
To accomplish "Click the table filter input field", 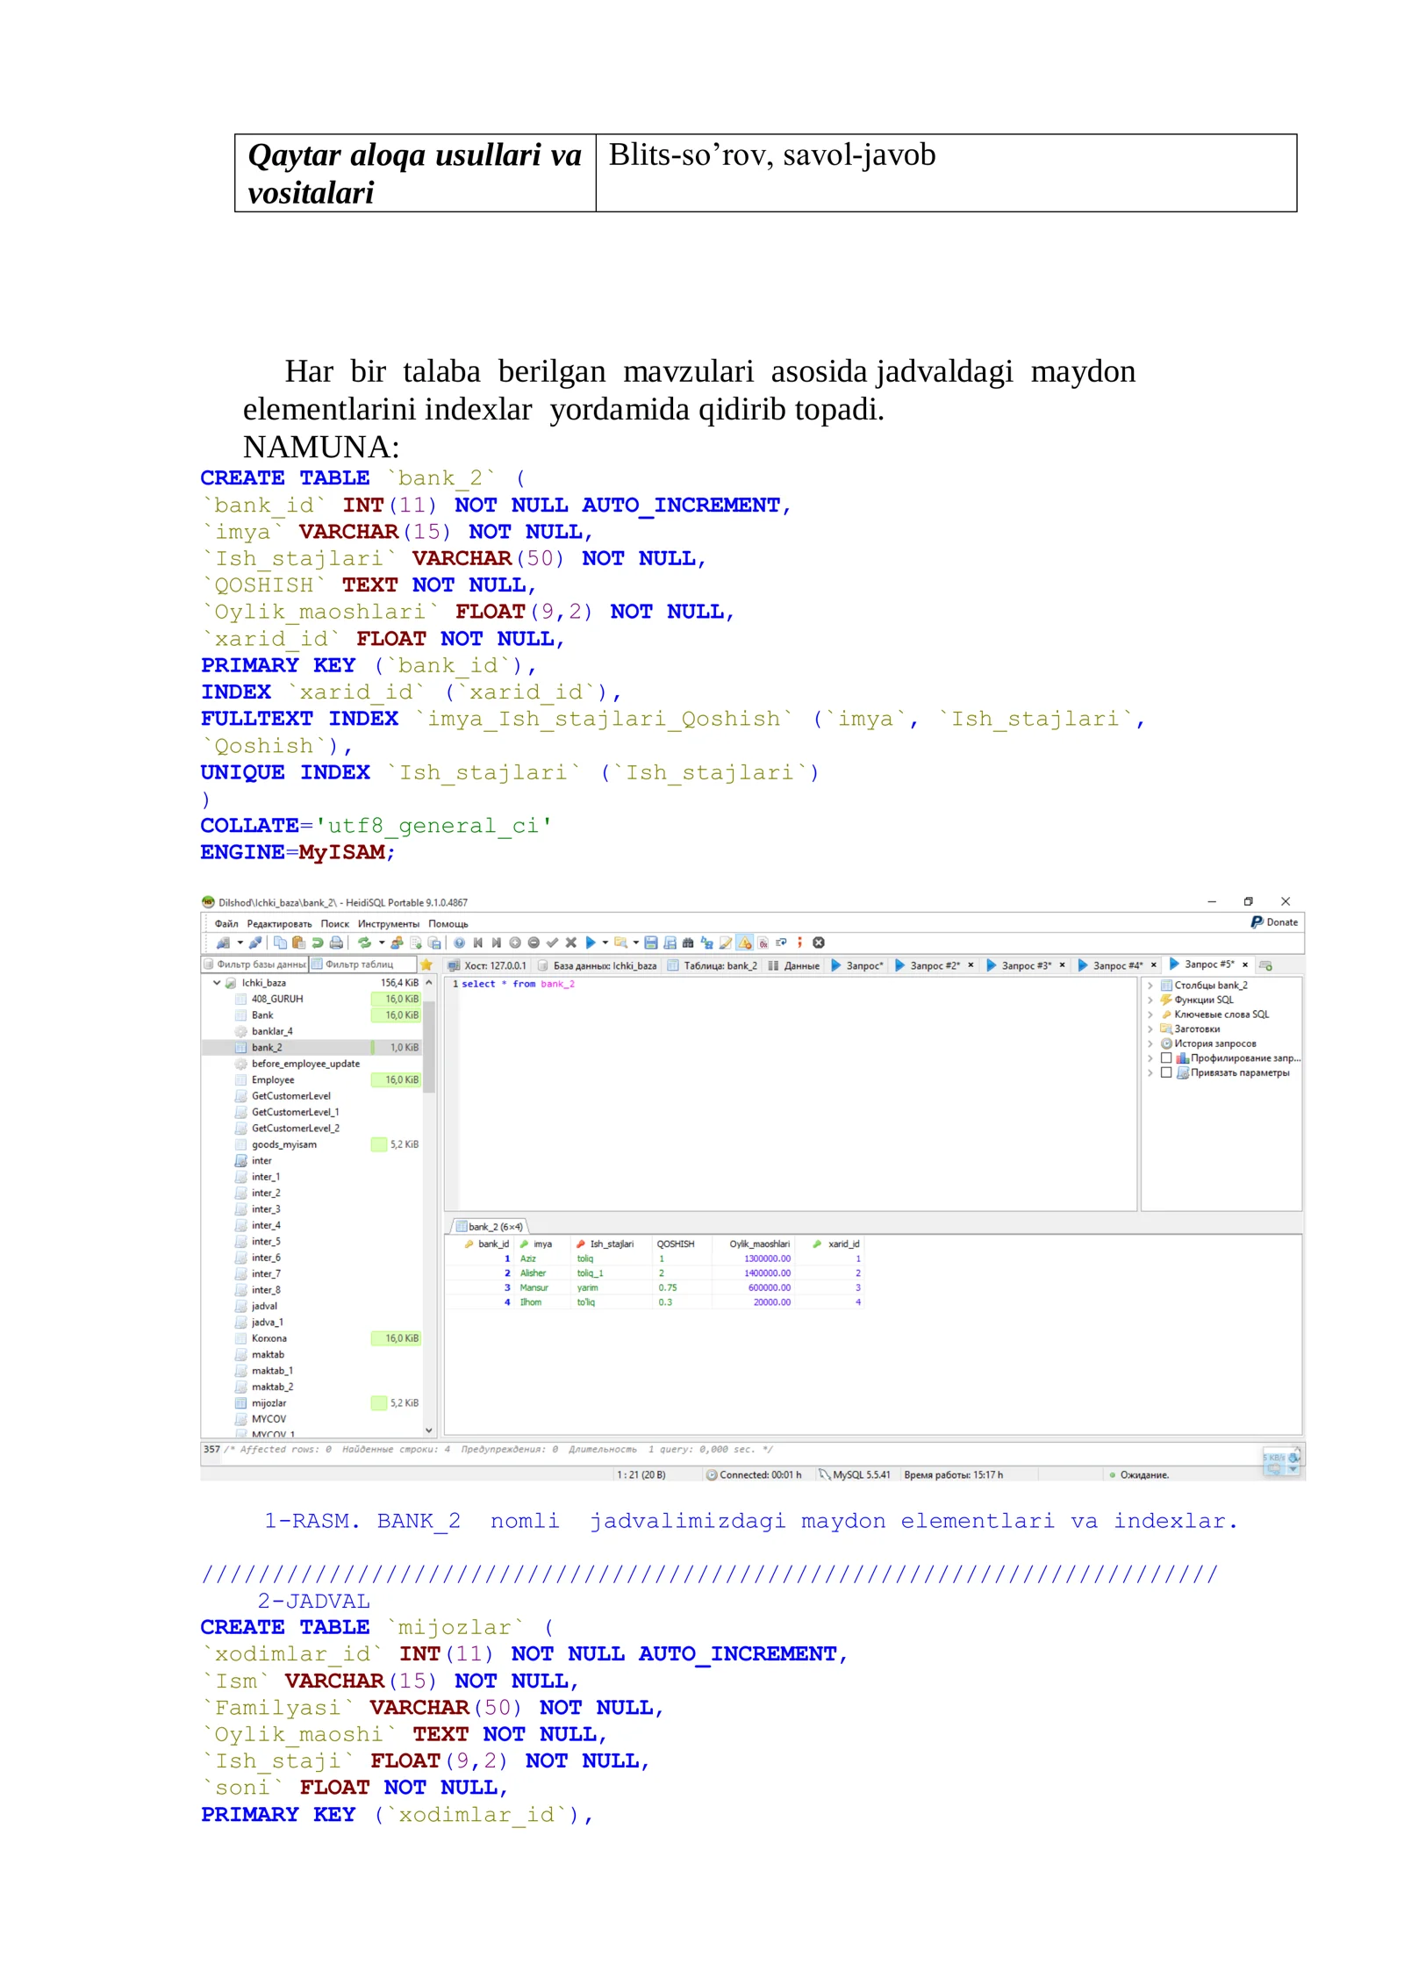I will coord(364,964).
